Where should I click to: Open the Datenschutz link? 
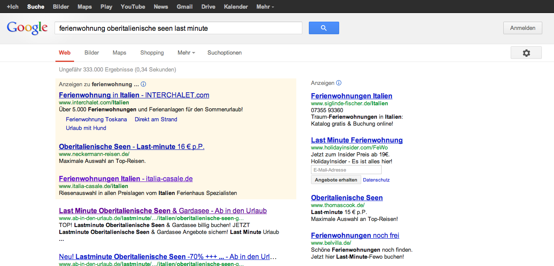(376, 180)
